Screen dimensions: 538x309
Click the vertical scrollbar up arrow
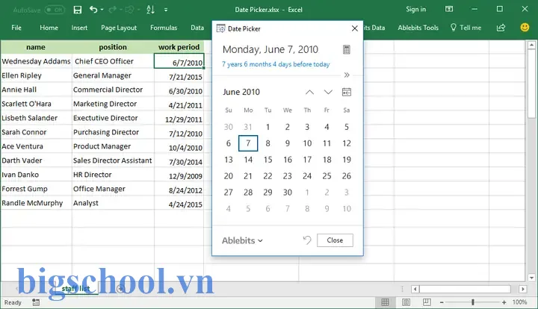coord(531,45)
